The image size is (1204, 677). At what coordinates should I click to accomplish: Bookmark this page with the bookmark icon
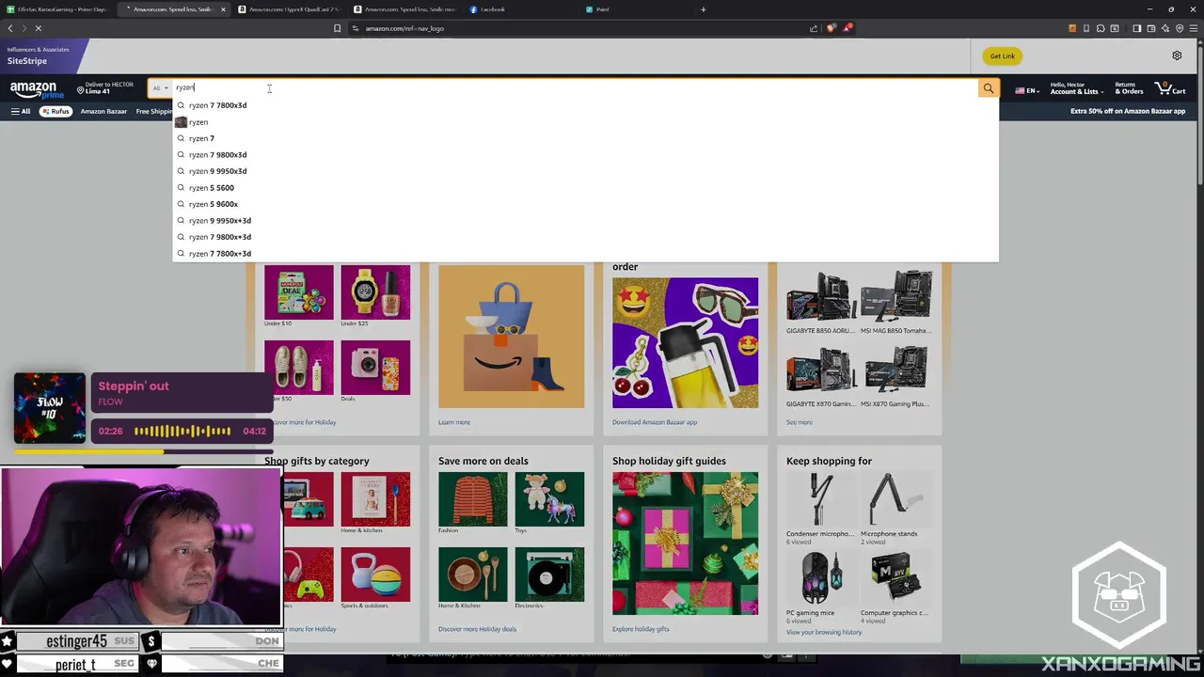click(x=337, y=28)
